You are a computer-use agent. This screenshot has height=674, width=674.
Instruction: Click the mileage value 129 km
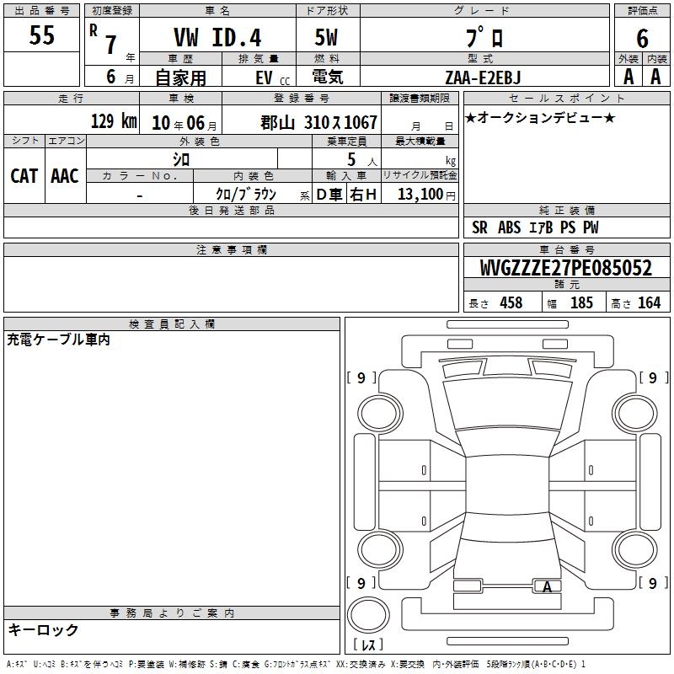pos(114,121)
